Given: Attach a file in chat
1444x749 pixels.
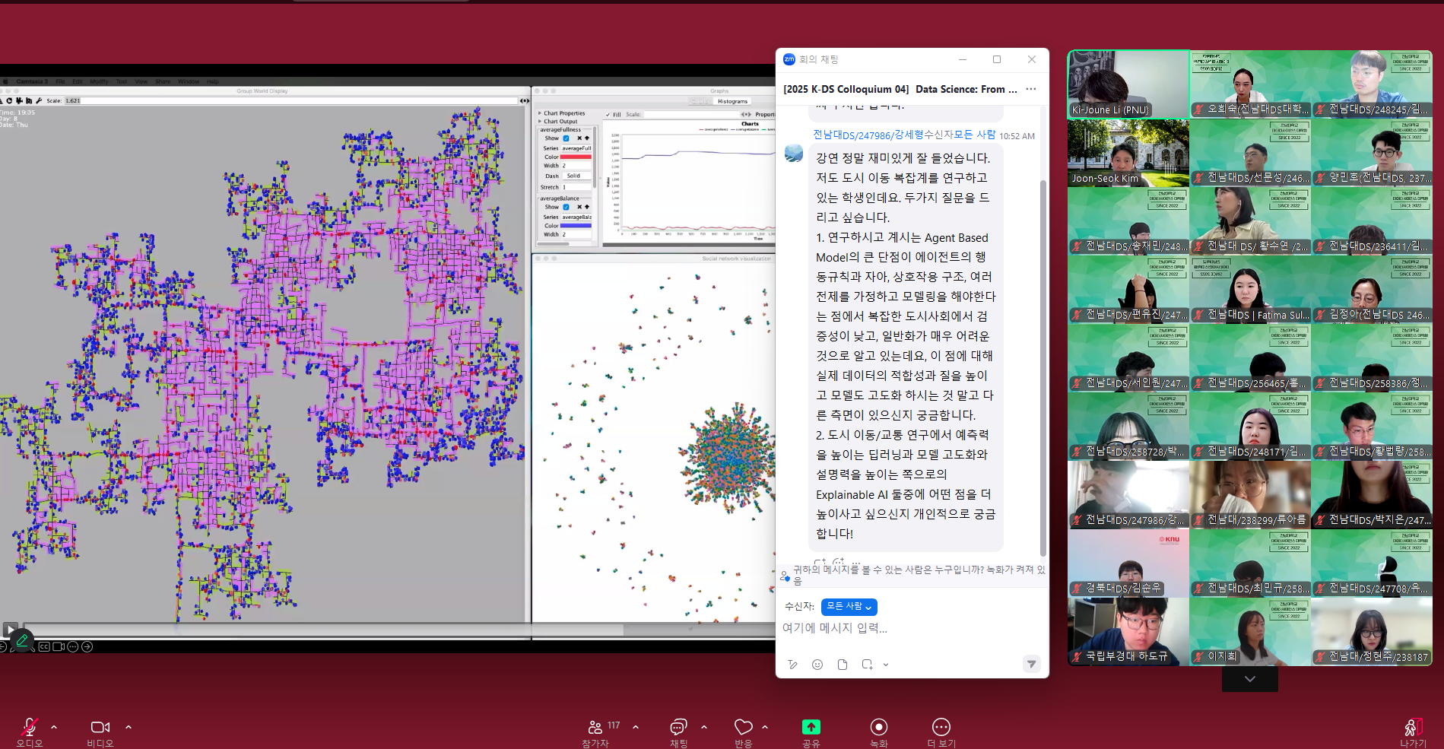Looking at the screenshot, I should 843,665.
